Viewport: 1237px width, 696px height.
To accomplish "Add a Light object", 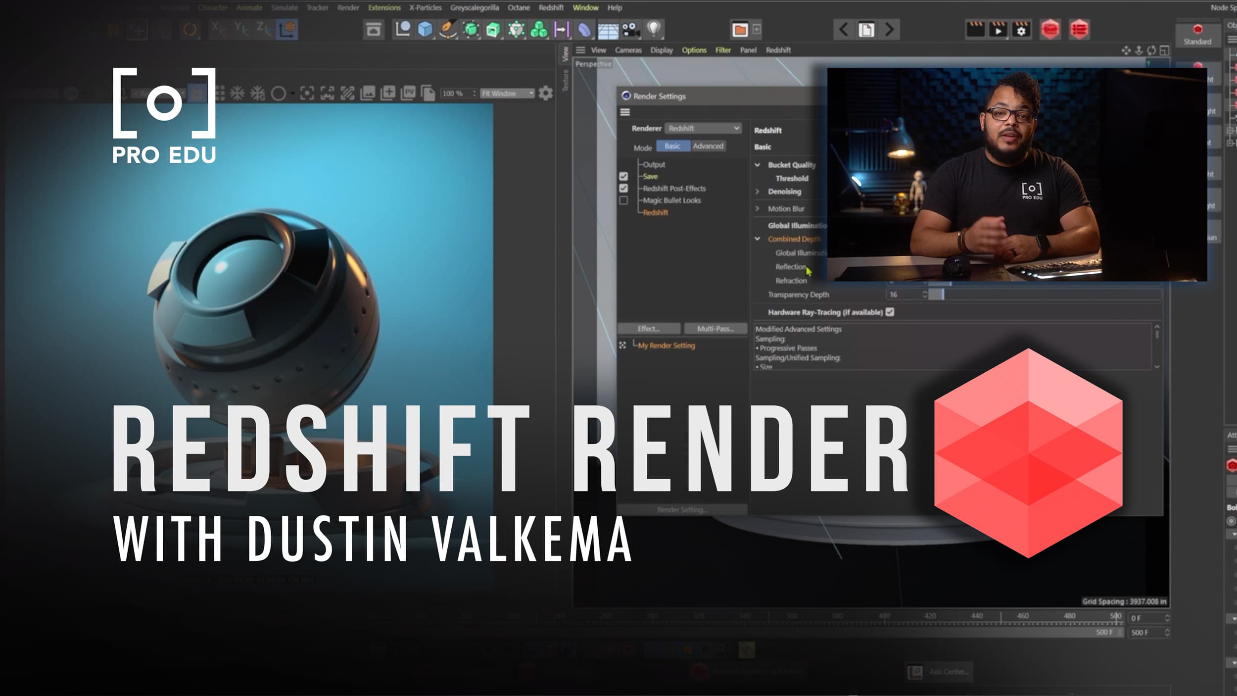I will tap(654, 30).
